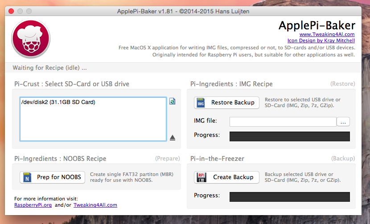Click 'Restore to selected USB drive' description

(x=303, y=103)
